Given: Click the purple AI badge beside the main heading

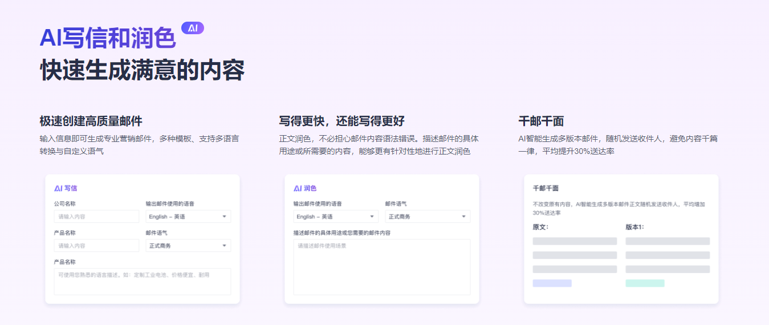Looking at the screenshot, I should pos(192,28).
